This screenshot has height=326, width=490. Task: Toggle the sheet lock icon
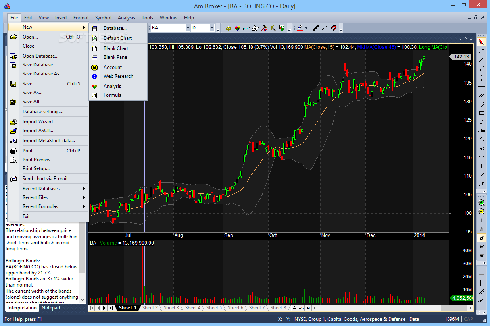294,308
